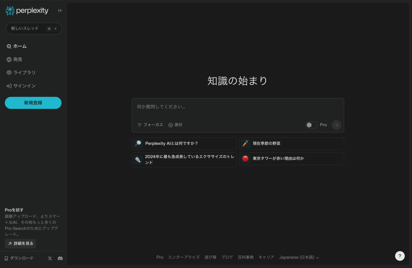
Task: Click the red circle emoji icon
Action: [245, 159]
